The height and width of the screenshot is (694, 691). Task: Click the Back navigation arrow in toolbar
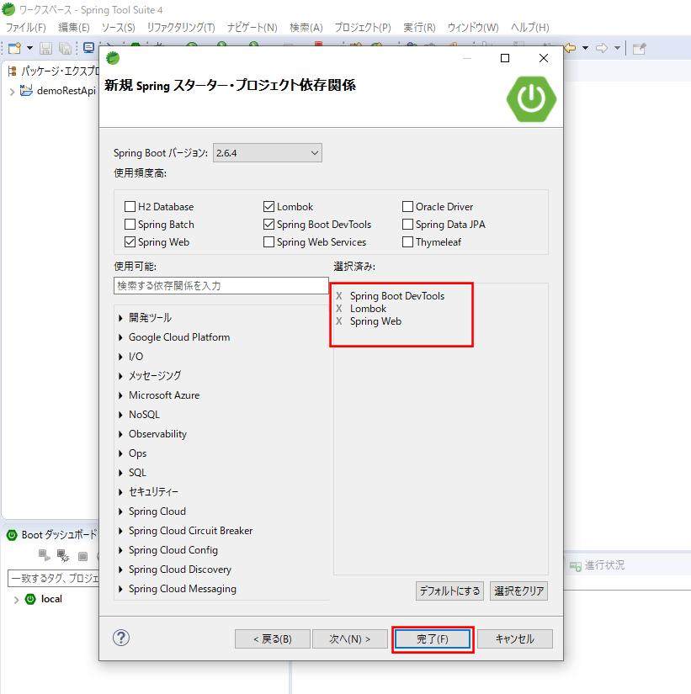570,48
